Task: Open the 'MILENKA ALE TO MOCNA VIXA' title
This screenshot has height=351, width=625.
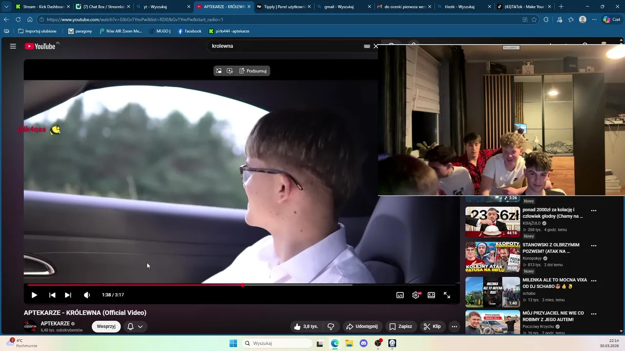Action: point(555,283)
